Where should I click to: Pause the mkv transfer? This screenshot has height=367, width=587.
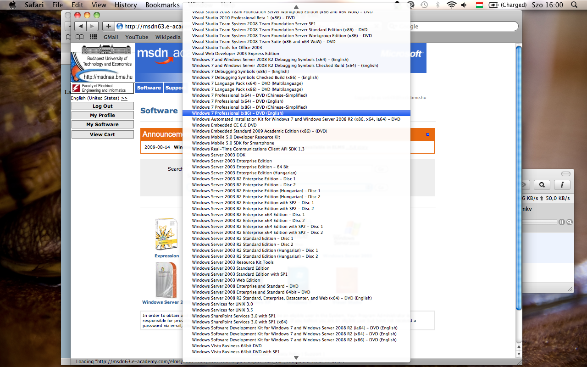point(562,222)
